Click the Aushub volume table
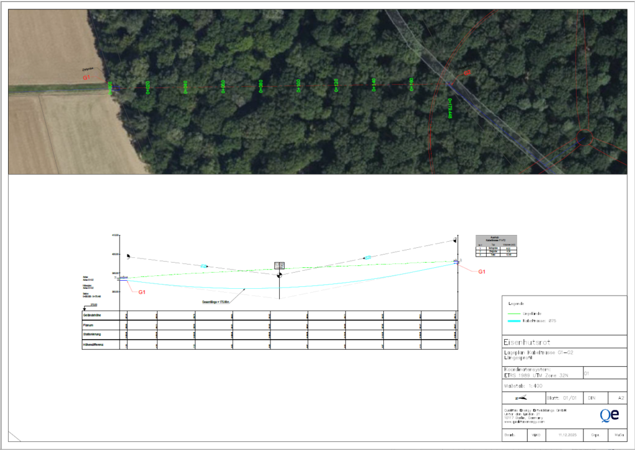This screenshot has width=635, height=450. coord(495,245)
